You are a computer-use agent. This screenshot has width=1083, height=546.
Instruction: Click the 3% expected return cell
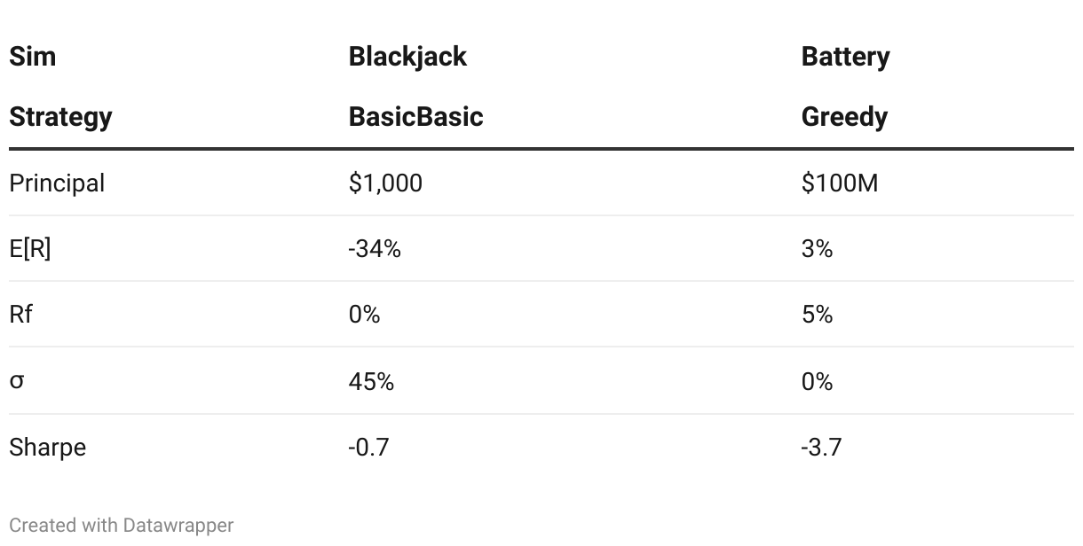817,250
